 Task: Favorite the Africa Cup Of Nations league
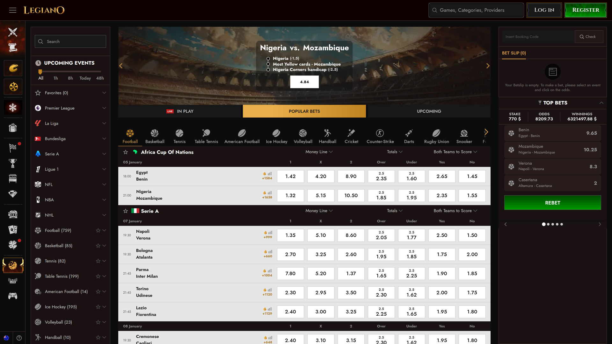click(x=126, y=152)
